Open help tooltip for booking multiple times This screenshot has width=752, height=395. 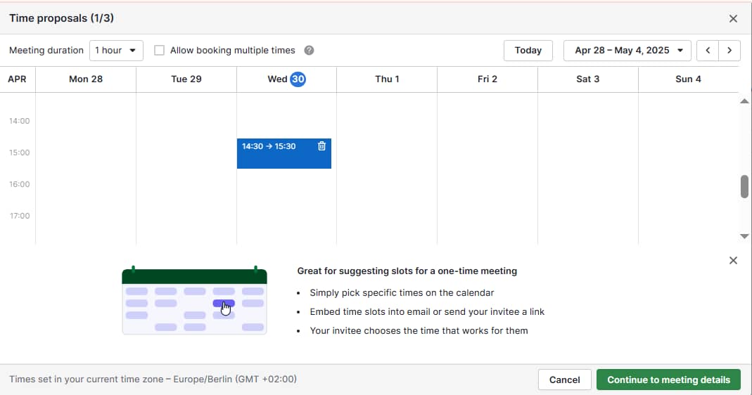(x=309, y=51)
